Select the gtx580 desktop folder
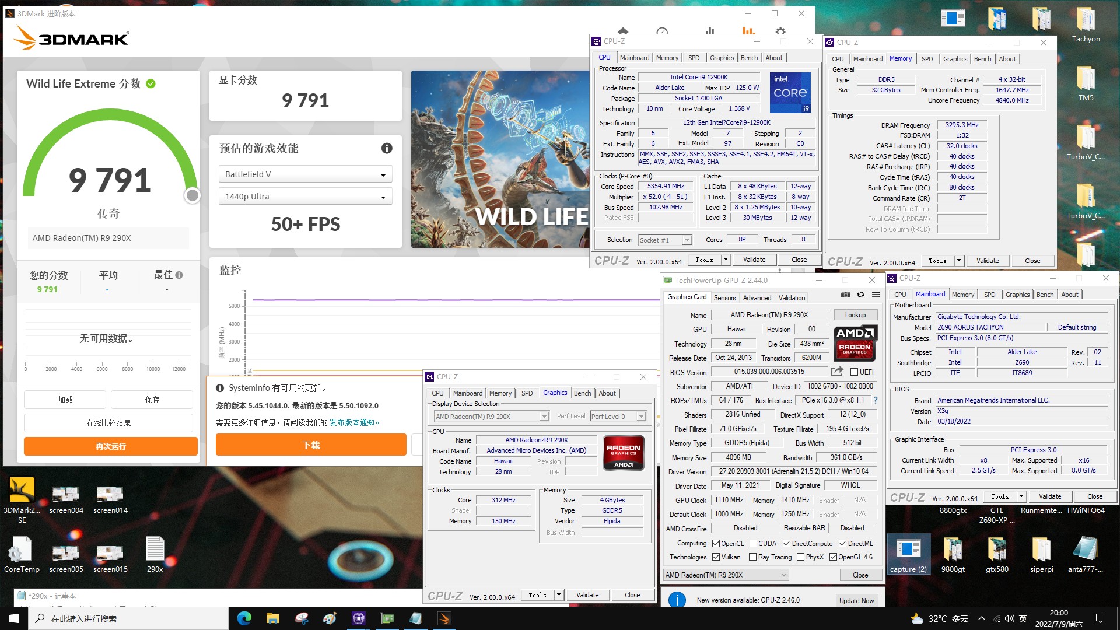The image size is (1120, 630). coord(997,555)
